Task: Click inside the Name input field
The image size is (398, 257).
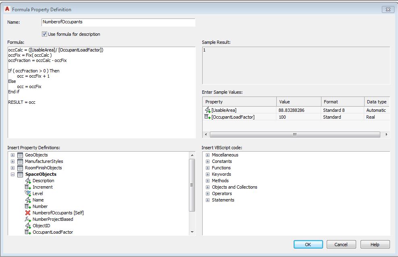Action: click(x=117, y=22)
